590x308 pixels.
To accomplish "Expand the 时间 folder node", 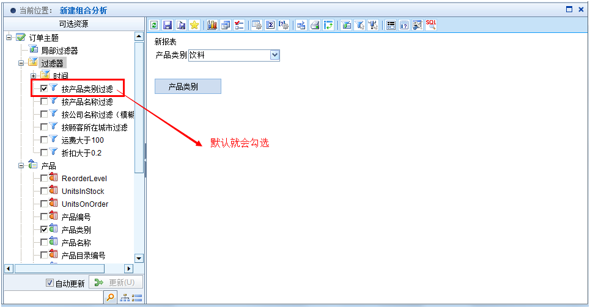I will point(33,76).
